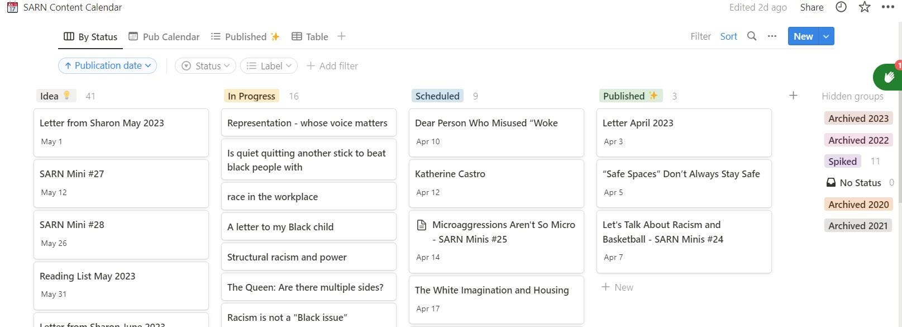Open the SARN Mini #28 card

coord(121,234)
